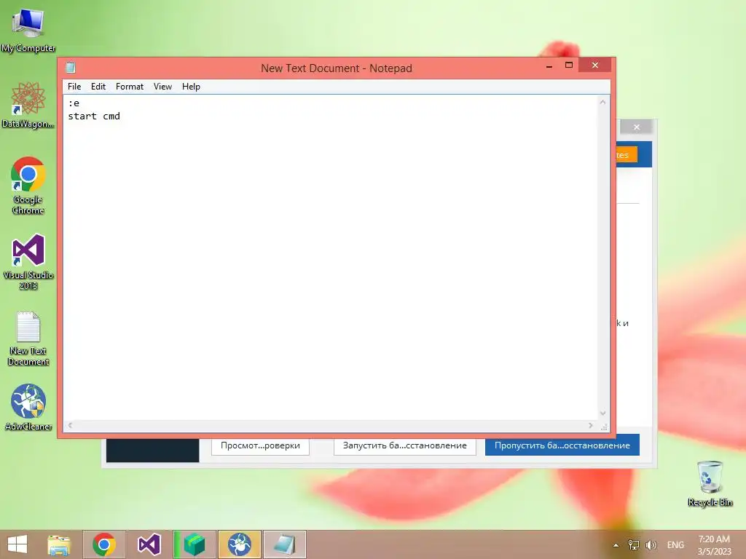Click Notepad horizontal scrollbar right arrow
This screenshot has height=559, width=746.
[x=590, y=425]
